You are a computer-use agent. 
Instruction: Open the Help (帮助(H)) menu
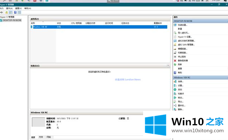[27, 8]
